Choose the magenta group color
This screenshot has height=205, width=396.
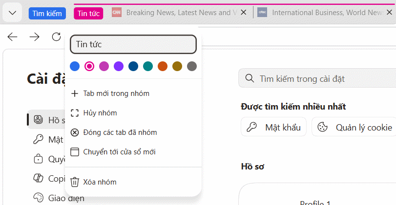(104, 66)
